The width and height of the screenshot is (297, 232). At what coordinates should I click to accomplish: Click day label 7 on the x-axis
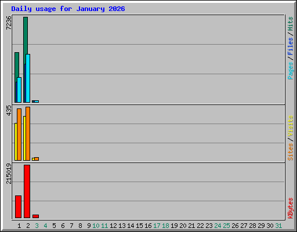tap(71, 226)
